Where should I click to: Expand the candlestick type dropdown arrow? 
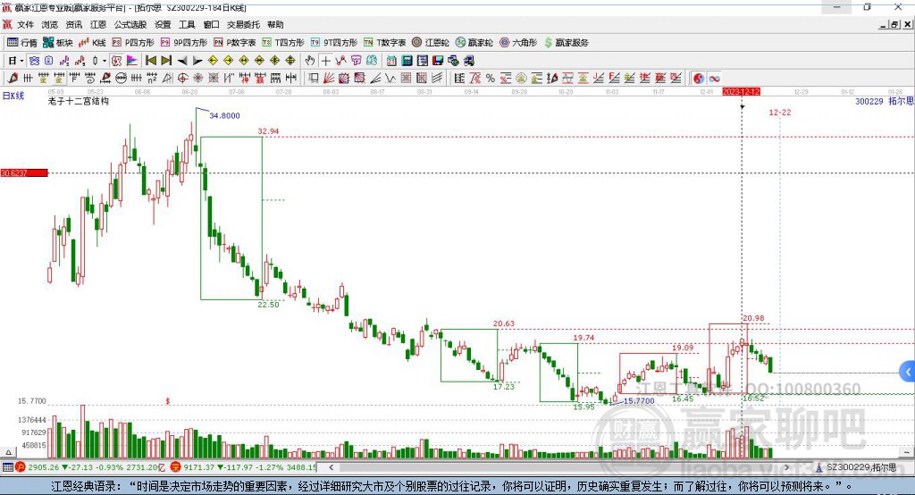pos(105,61)
